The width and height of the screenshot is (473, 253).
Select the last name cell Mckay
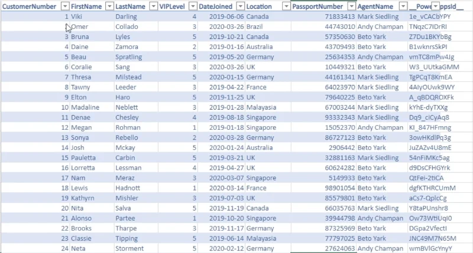(136, 147)
